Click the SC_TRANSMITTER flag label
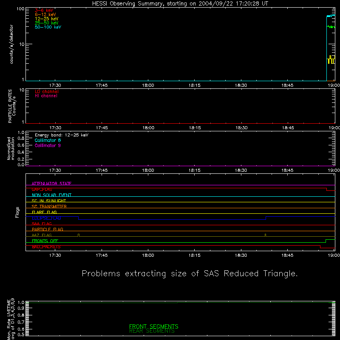 (49, 207)
